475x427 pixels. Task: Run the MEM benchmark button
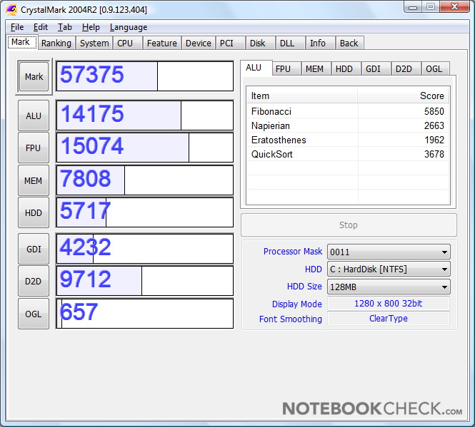click(x=34, y=180)
